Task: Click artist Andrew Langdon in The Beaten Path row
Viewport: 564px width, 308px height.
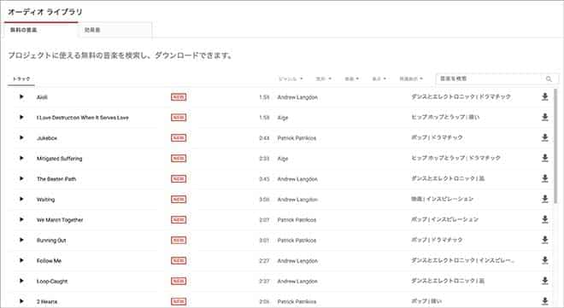Action: (x=297, y=179)
